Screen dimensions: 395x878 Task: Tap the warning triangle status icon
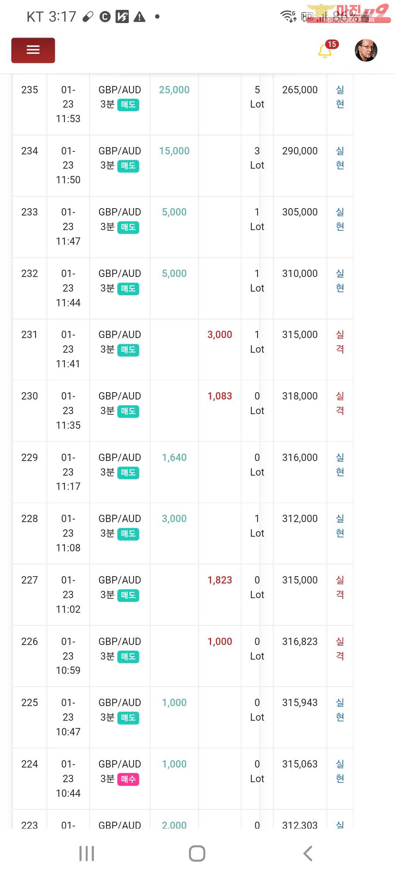click(x=139, y=17)
